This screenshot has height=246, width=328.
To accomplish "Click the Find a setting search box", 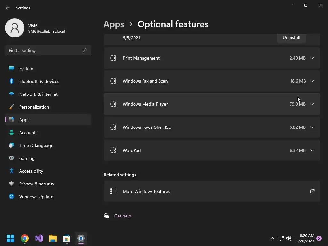I will (44, 50).
